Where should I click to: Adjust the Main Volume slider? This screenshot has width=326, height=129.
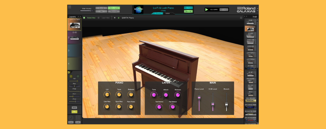click(90, 11)
